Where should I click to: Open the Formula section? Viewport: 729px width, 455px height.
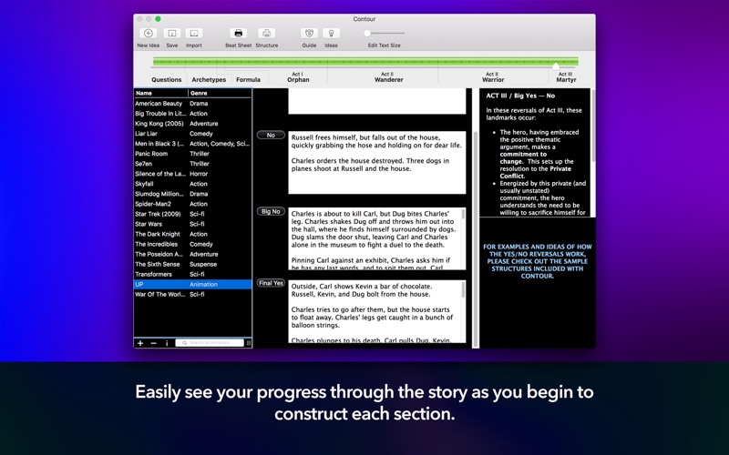(248, 80)
